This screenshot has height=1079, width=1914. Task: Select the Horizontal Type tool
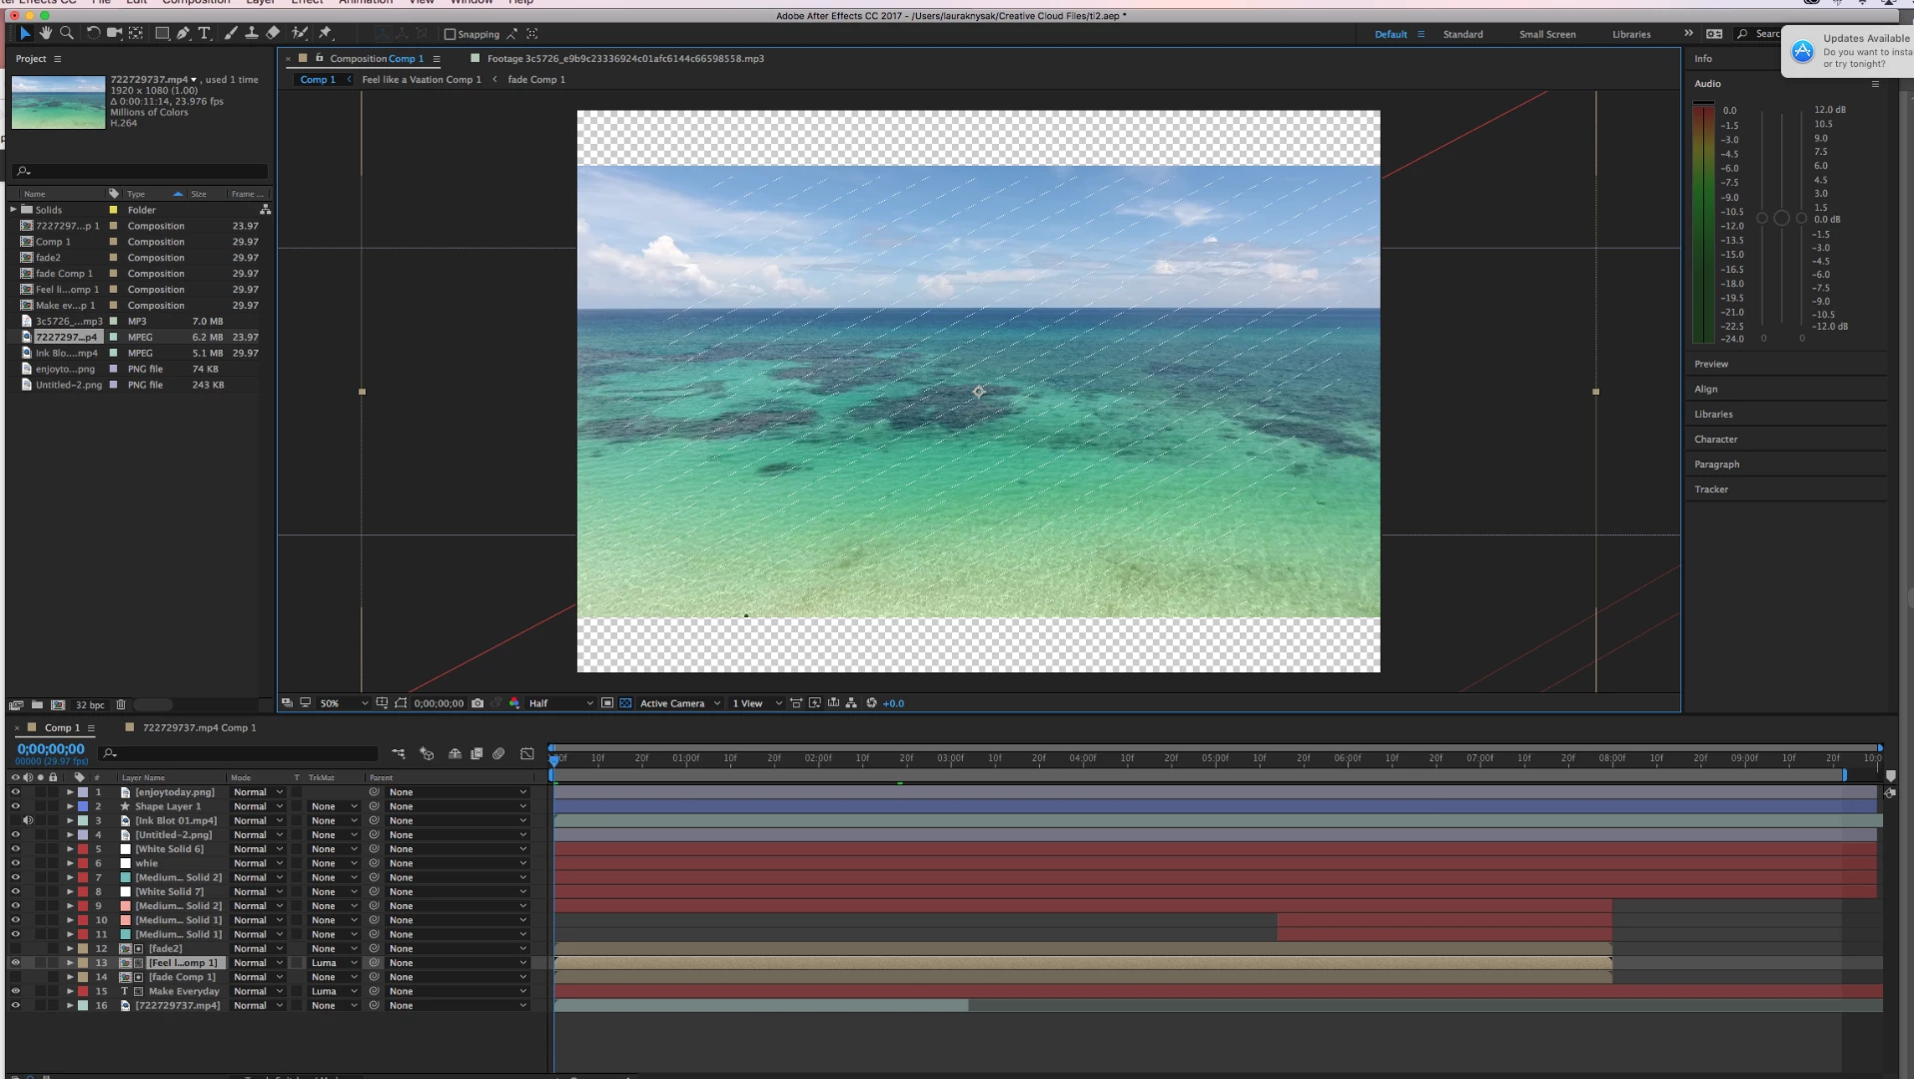coord(205,34)
